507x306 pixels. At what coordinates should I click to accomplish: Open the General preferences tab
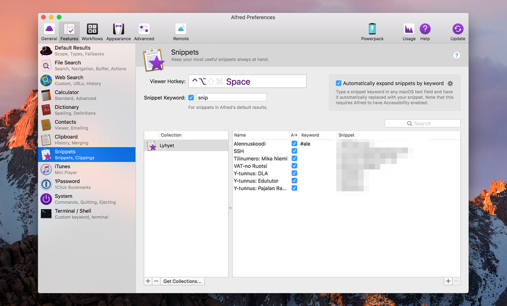tap(49, 32)
